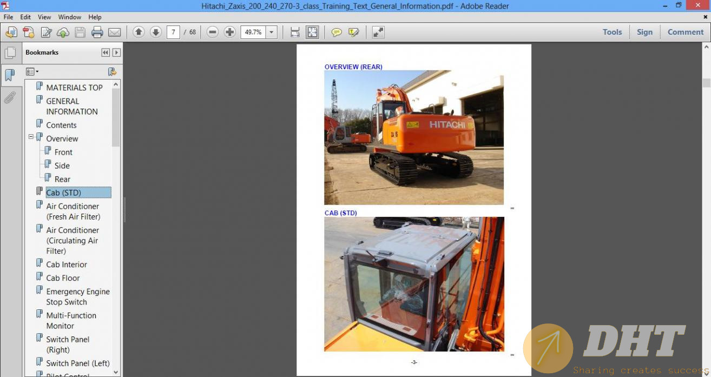Jump to the Rear bookmark
The height and width of the screenshot is (377, 711).
pyautogui.click(x=62, y=179)
